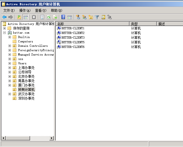Select BETTER-CLIENT3 name text
Image resolution: width=183 pixels, height=147 pixels.
73,38
